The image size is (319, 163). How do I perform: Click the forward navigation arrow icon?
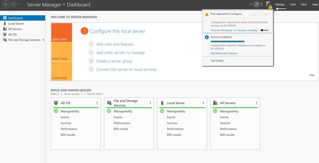pyautogui.click(x=13, y=4)
